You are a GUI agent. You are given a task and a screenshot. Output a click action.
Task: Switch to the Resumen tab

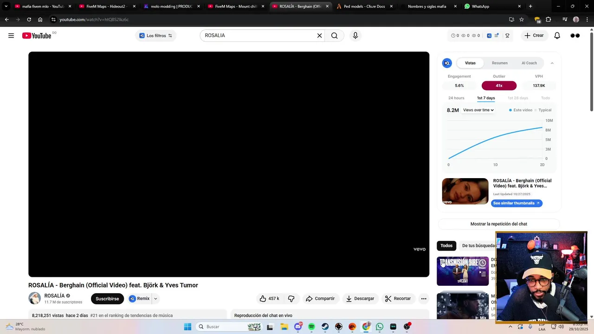pyautogui.click(x=500, y=63)
